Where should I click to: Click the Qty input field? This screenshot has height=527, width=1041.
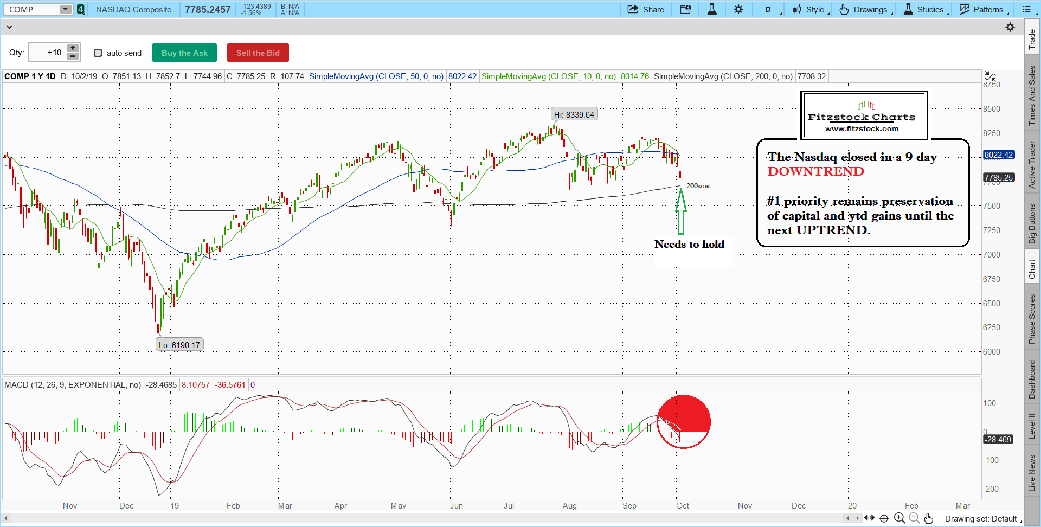click(47, 53)
